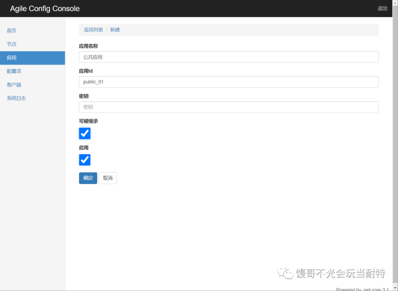The image size is (398, 291).
Task: Click the 退出 logout link
Action: [x=382, y=8]
